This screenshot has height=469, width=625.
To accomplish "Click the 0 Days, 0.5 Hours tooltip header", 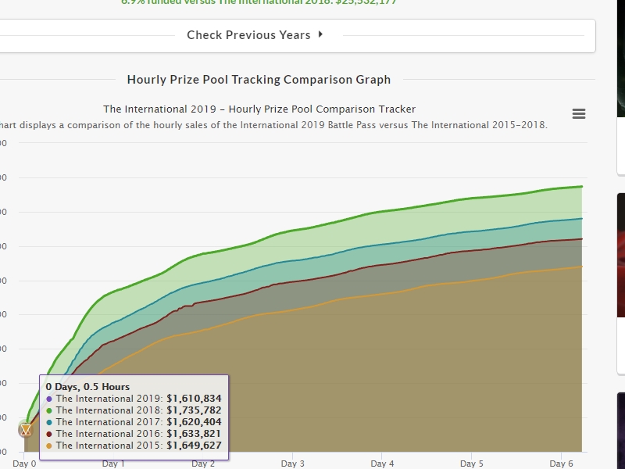I will point(87,386).
